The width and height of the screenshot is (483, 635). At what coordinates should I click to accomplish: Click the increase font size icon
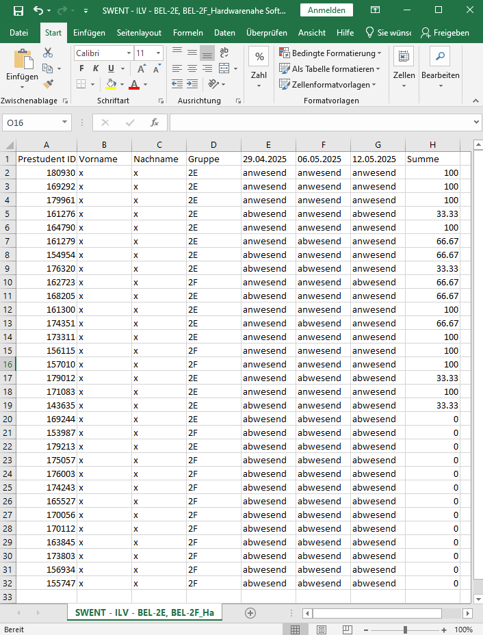tap(142, 68)
